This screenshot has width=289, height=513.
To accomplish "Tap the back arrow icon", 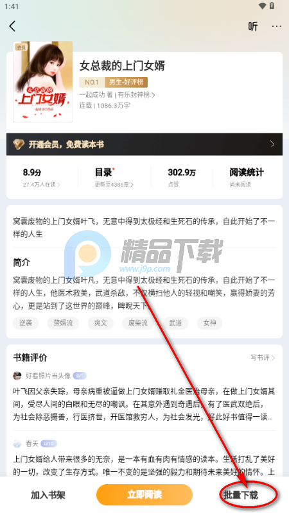I will 12,26.
